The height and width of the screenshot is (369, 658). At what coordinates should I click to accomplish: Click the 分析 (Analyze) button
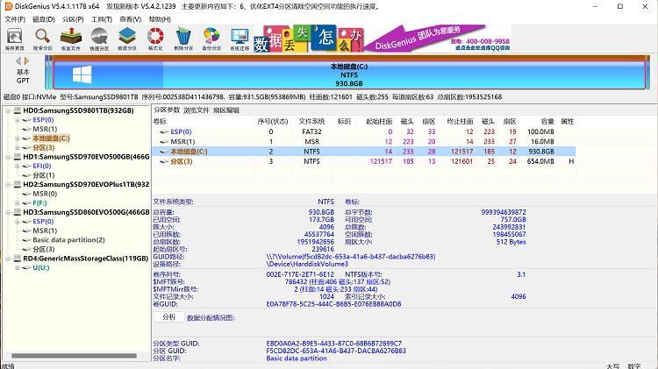pos(169,316)
